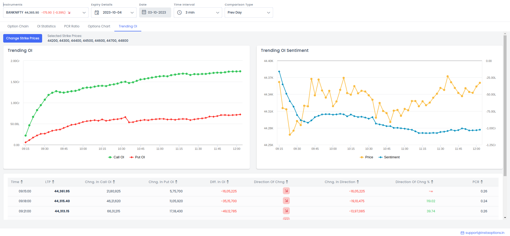
Task: Click the calendar icon in Date field
Action: click(x=144, y=12)
